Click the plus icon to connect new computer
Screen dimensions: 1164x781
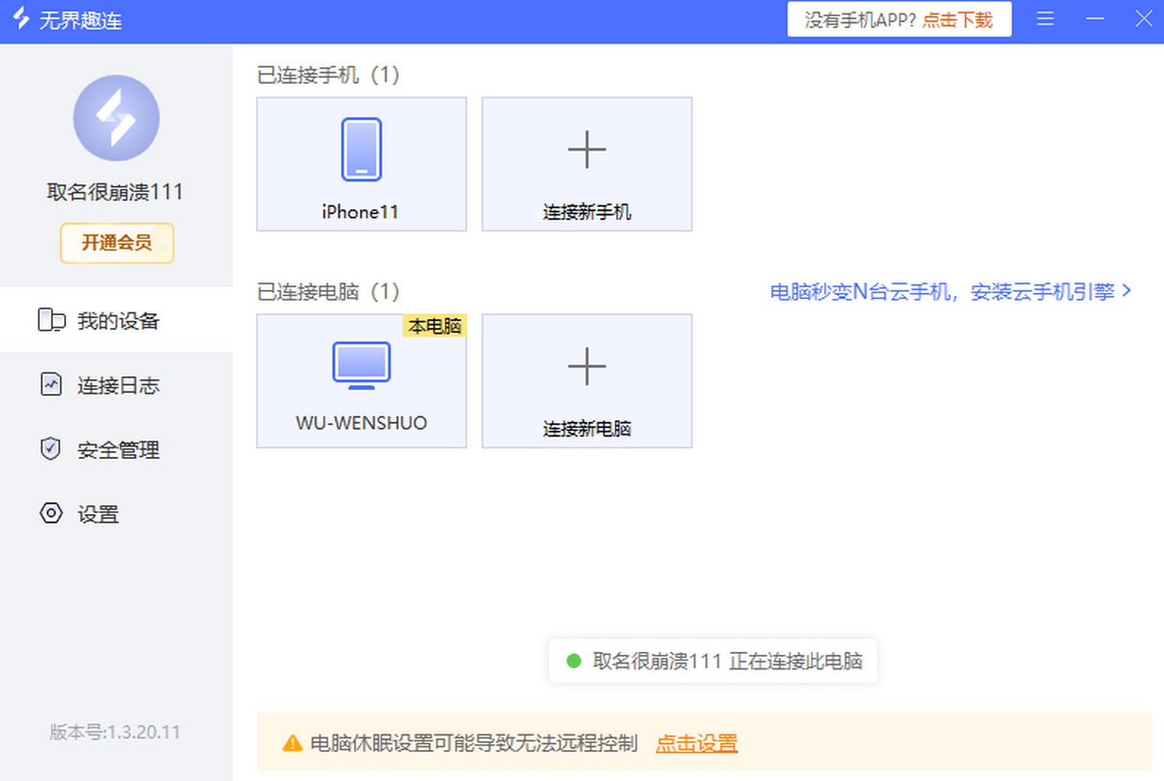pos(587,366)
